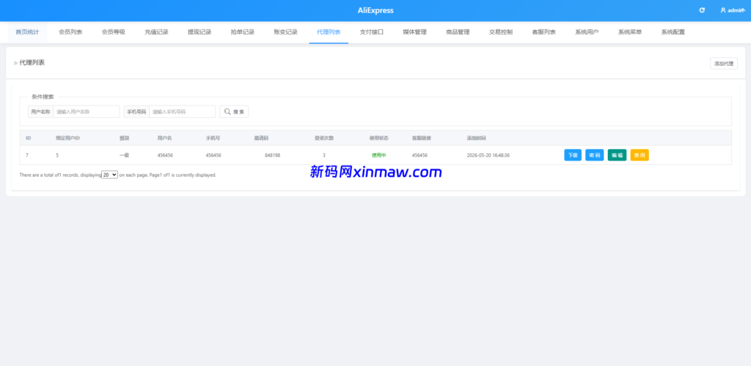
Task: Click the 添加时间 column header
Action: 476,138
